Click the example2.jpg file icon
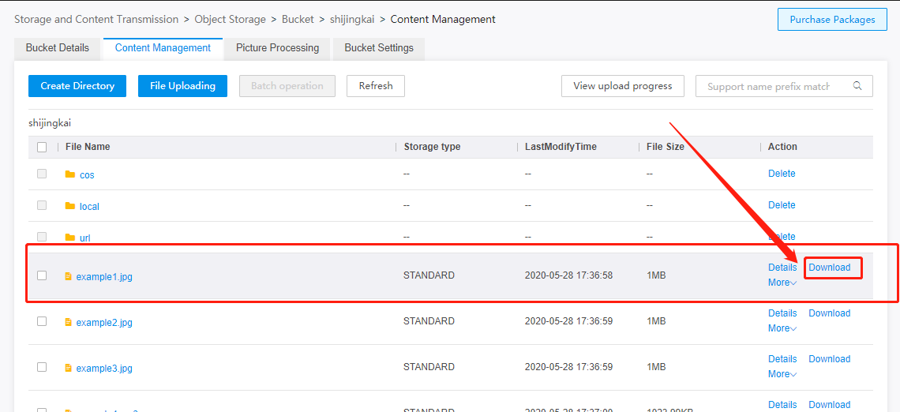This screenshot has width=900, height=412. point(69,323)
